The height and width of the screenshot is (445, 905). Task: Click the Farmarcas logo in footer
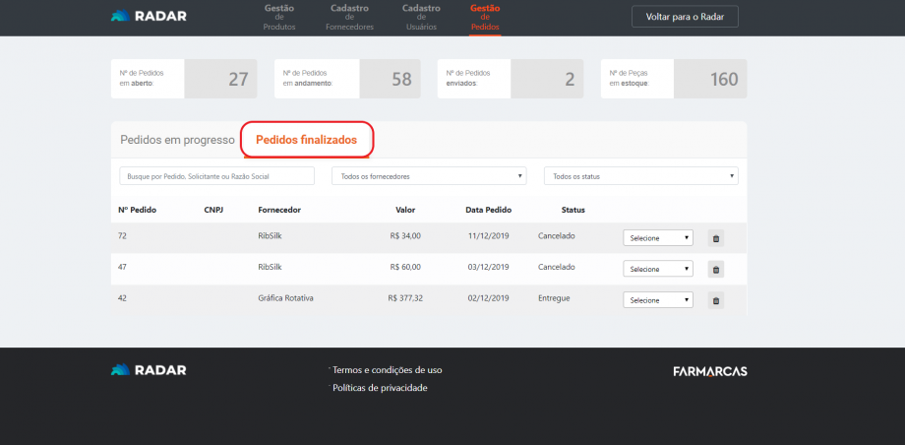709,371
